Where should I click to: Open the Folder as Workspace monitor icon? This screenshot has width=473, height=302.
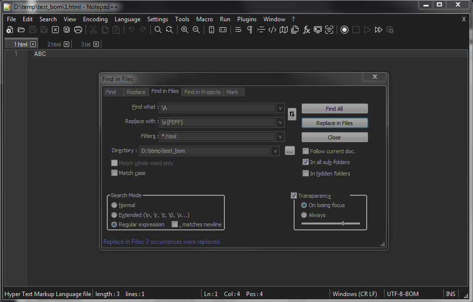tap(318, 30)
